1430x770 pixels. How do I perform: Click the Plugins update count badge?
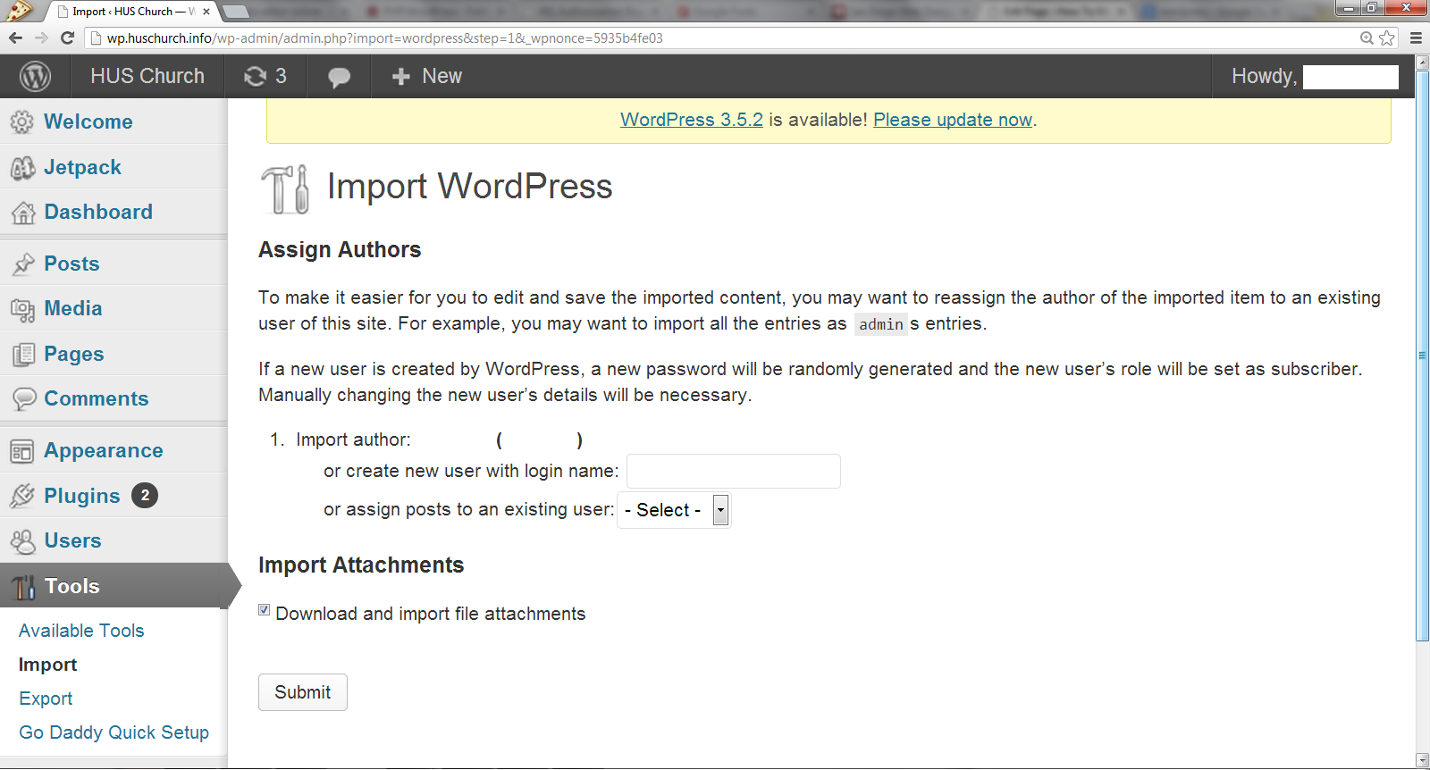145,495
